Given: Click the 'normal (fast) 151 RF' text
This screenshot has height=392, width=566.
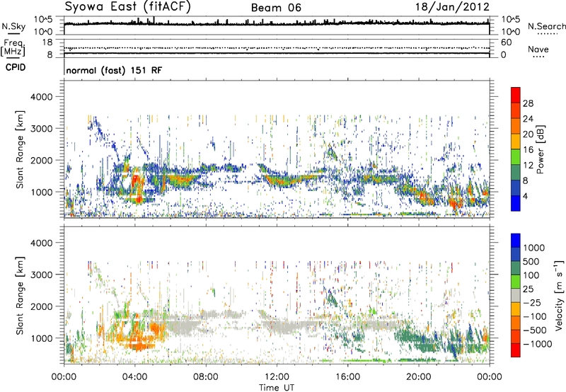Looking at the screenshot, I should point(114,70).
